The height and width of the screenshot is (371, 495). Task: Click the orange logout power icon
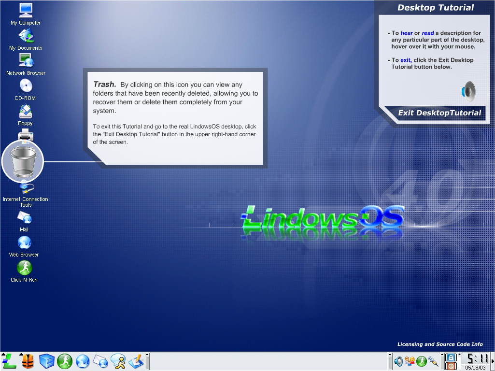click(451, 366)
